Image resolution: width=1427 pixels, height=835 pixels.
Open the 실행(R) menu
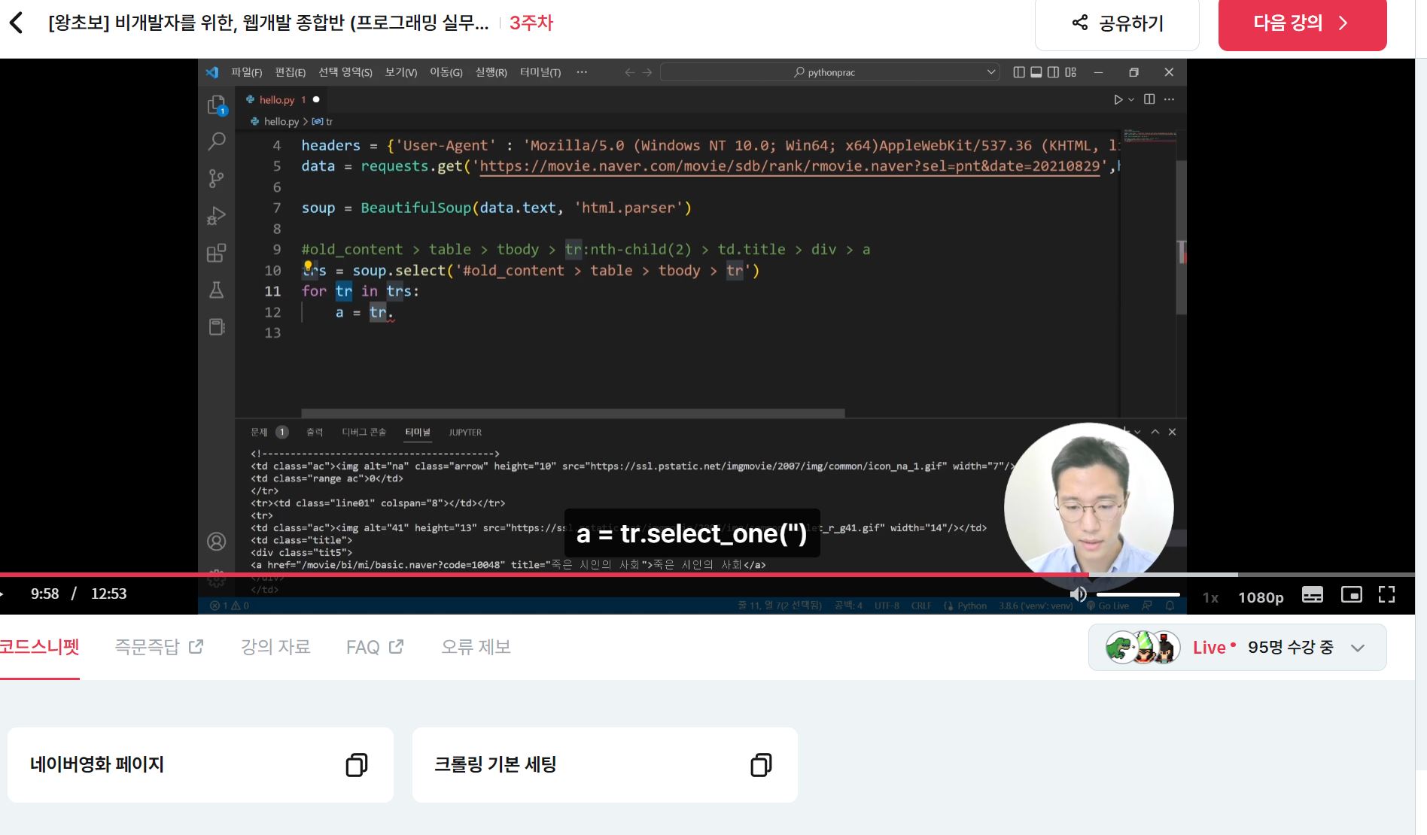tap(491, 72)
